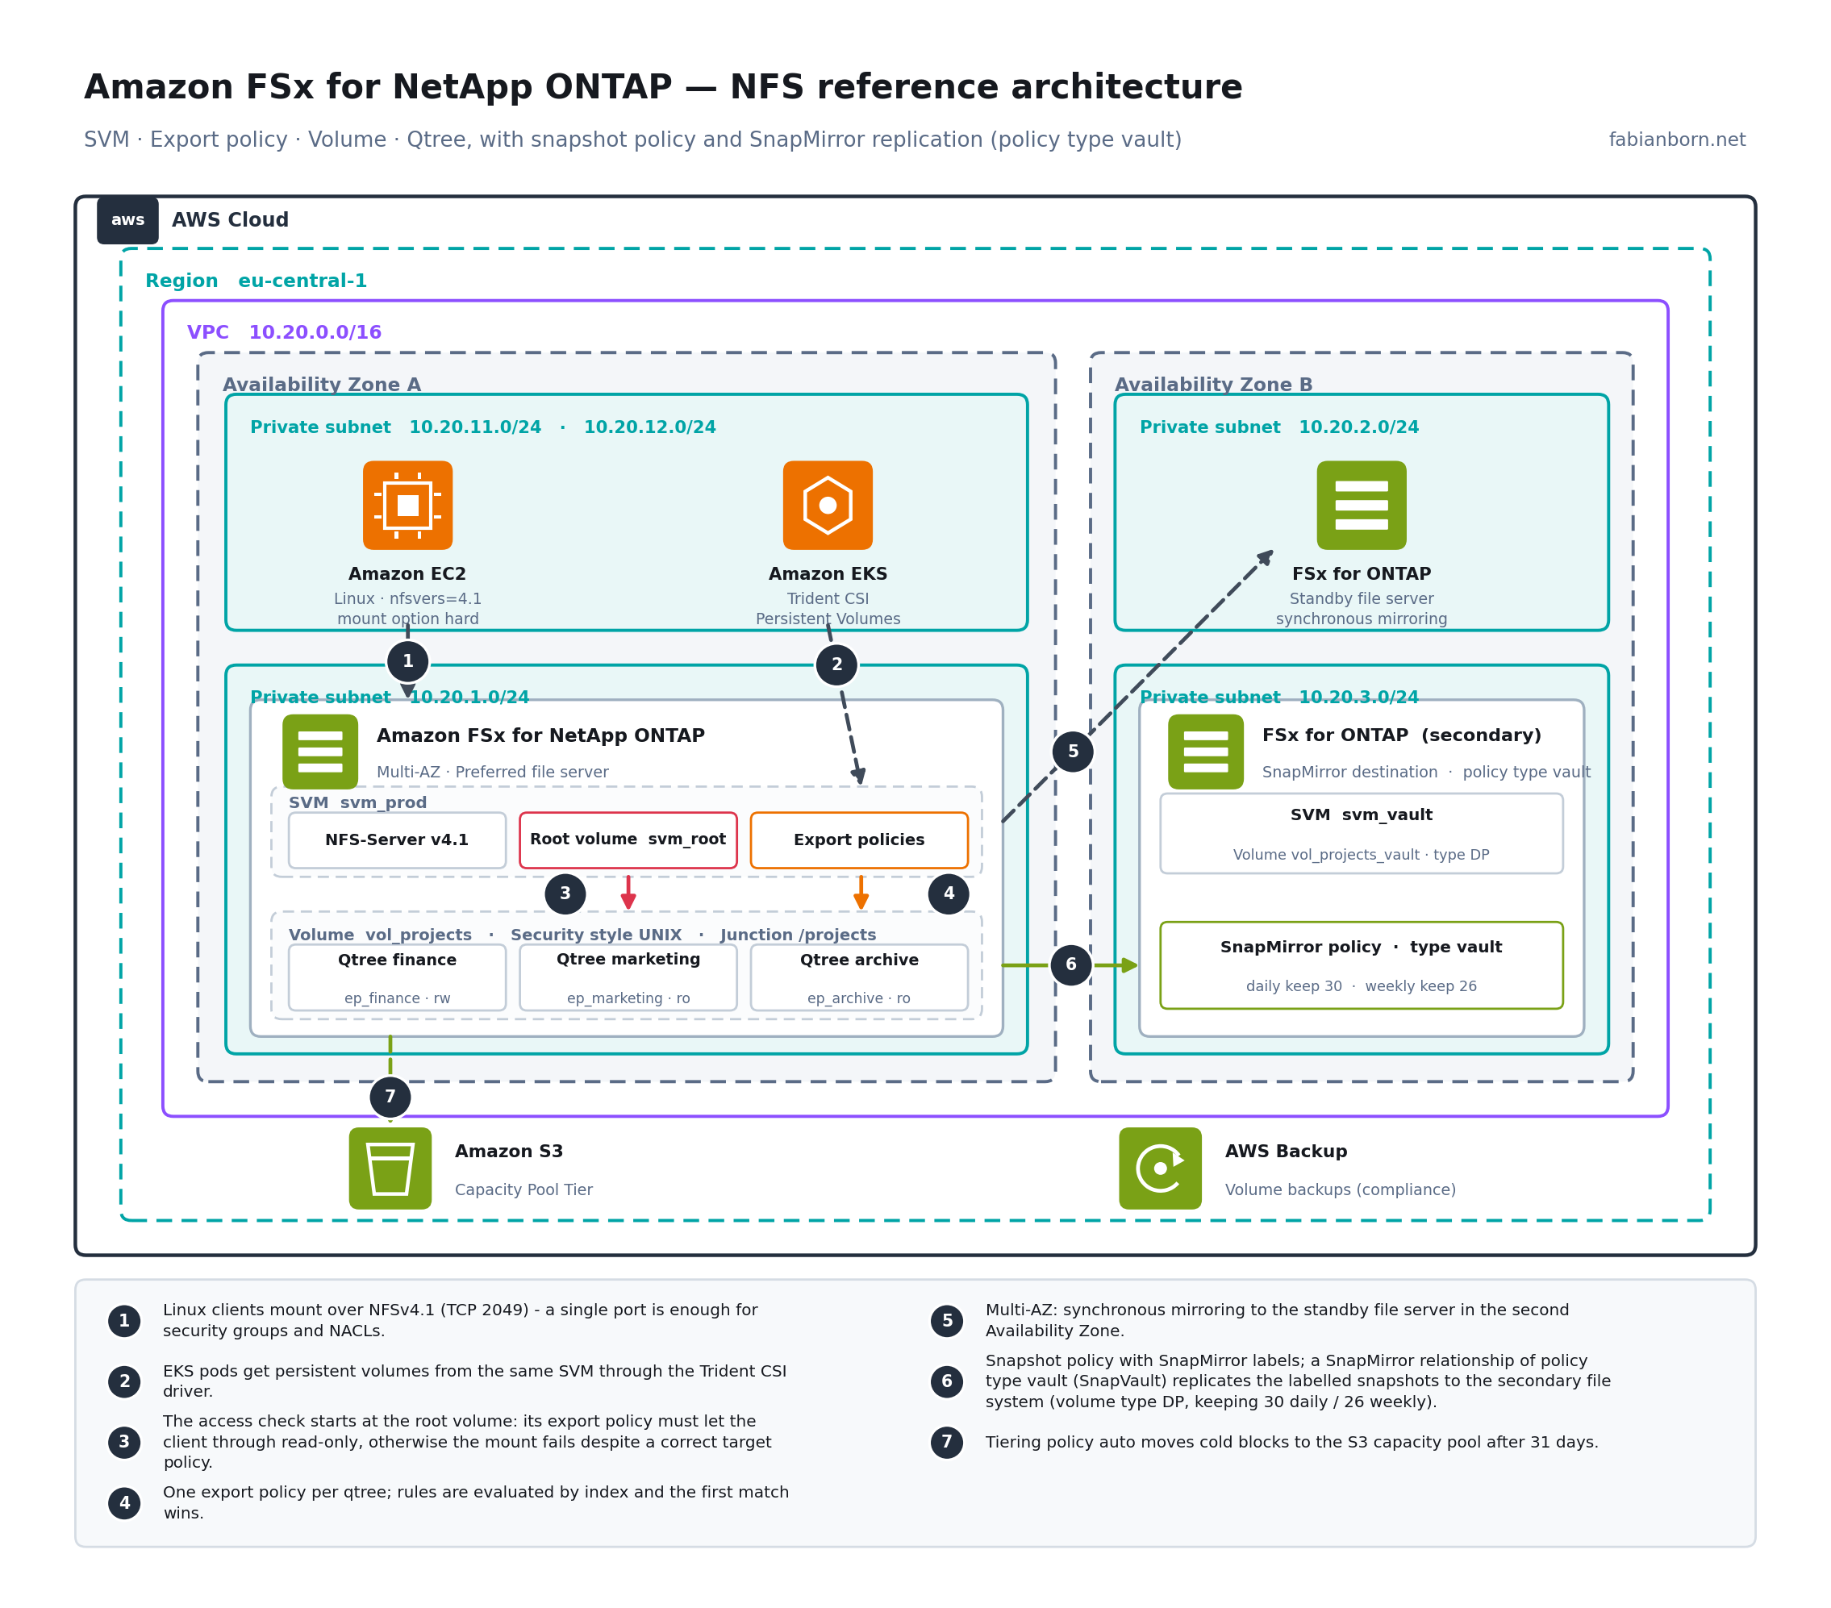Click the AWS Cloud label
The image size is (1831, 1608).
click(x=230, y=219)
